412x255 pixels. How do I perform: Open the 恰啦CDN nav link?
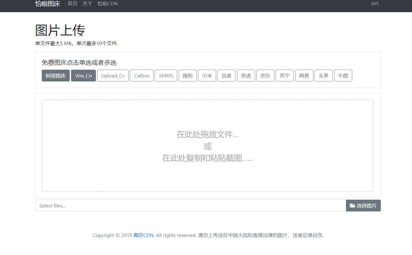click(x=107, y=4)
